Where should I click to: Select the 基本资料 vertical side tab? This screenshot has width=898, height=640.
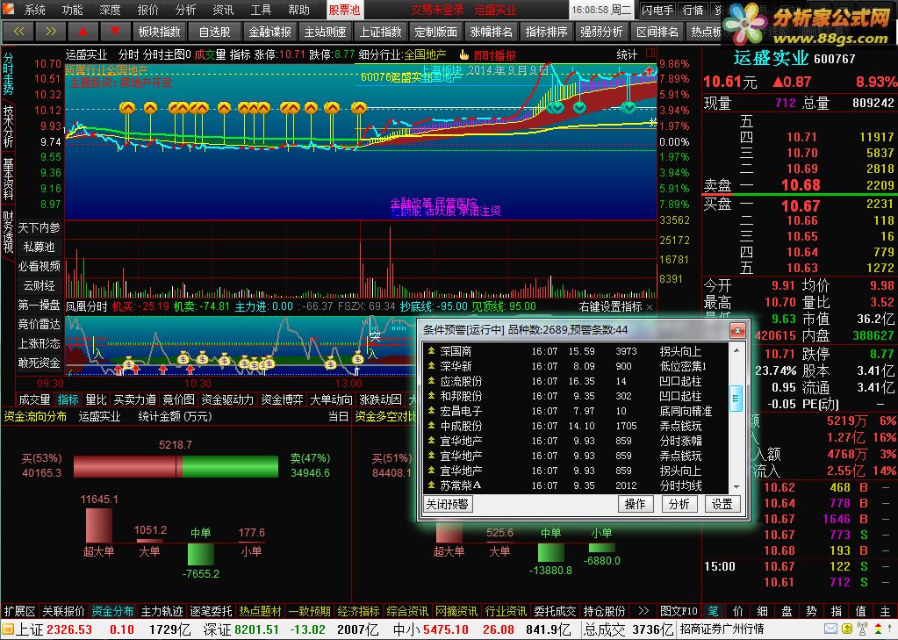click(x=8, y=177)
